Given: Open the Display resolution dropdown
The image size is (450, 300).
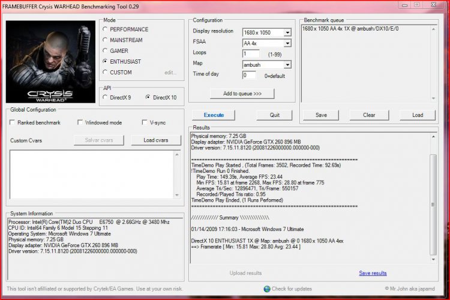Looking at the screenshot, I should [x=287, y=33].
